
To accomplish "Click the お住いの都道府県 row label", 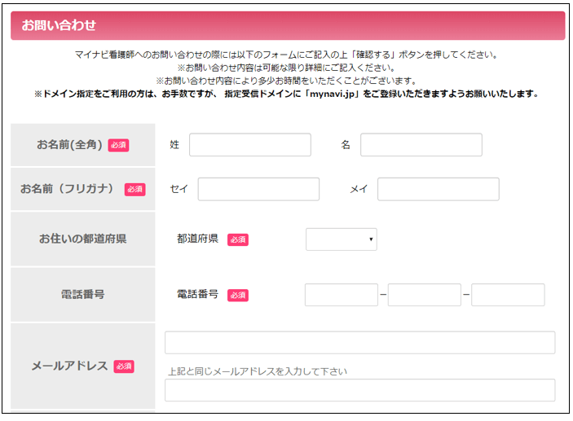I will 82,239.
